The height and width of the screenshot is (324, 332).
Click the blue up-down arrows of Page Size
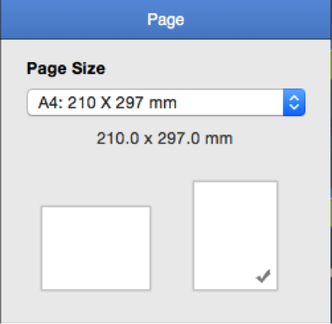tap(294, 102)
